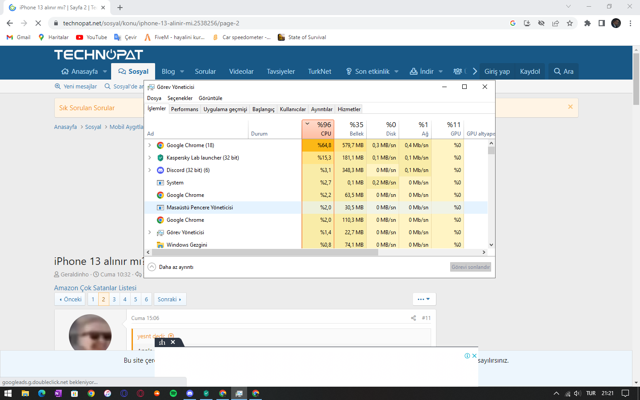Image resolution: width=640 pixels, height=400 pixels.
Task: Open the three-dot thread options dropdown
Action: pyautogui.click(x=424, y=299)
